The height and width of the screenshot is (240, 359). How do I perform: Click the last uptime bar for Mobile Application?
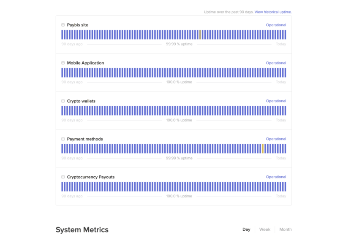coord(285,73)
